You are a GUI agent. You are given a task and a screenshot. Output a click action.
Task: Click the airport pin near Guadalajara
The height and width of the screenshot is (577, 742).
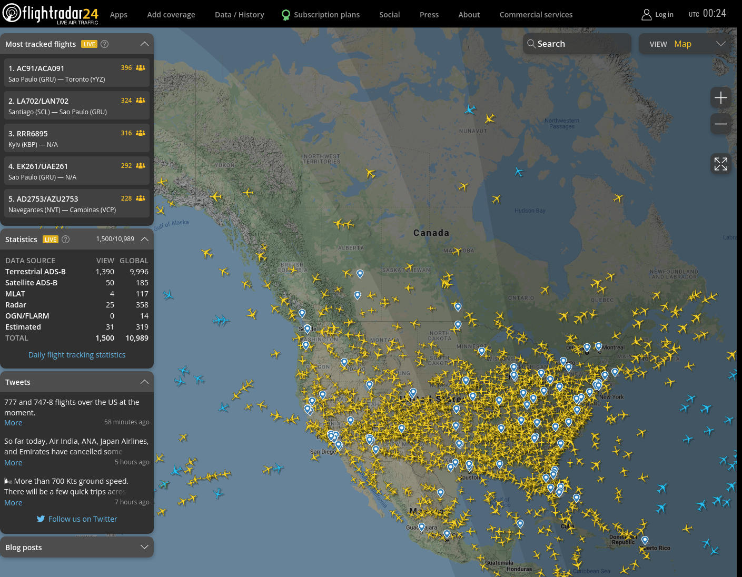click(421, 527)
